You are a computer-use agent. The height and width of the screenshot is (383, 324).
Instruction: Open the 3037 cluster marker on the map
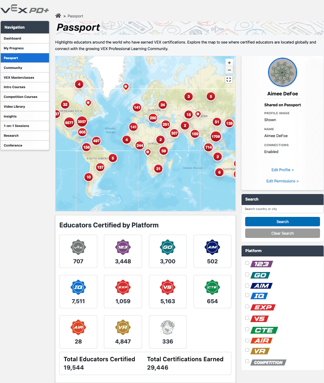(82, 122)
